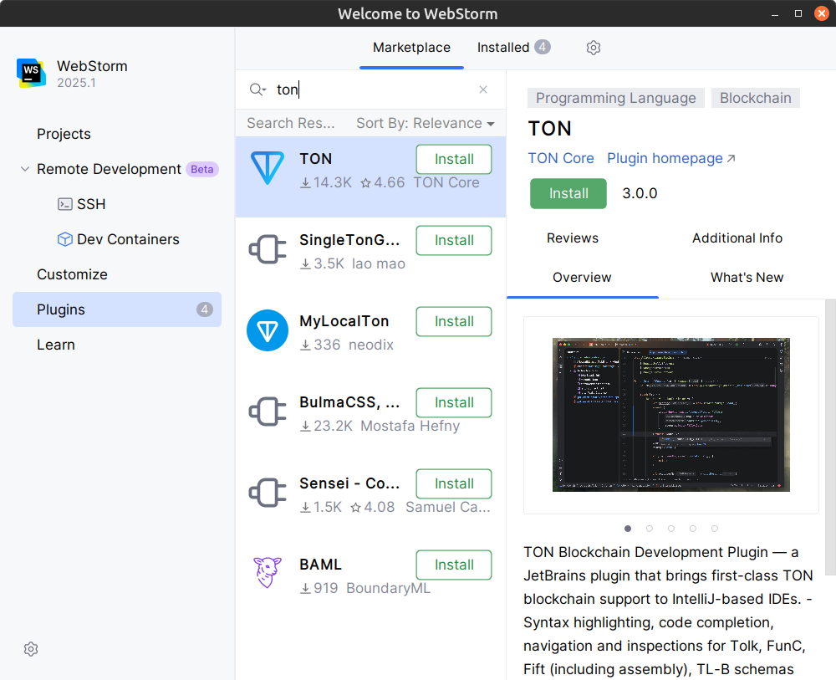
Task: Select the BulmaCSS plugin icon
Action: [x=268, y=412]
